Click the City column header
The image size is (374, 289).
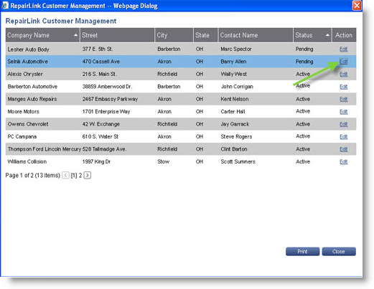pos(174,35)
